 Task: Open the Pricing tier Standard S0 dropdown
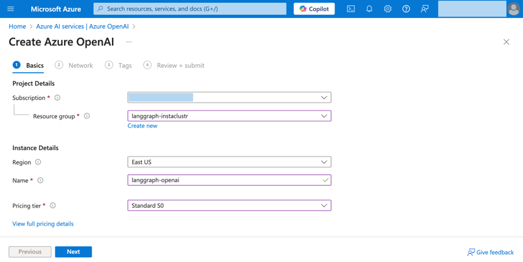tap(229, 206)
